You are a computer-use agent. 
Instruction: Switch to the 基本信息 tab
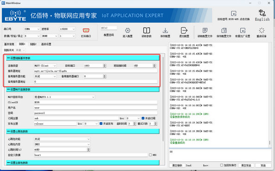[x=9, y=44]
